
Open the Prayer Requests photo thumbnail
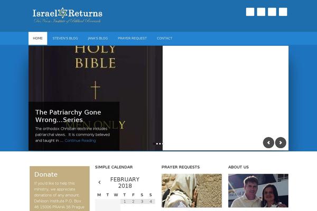[192, 190]
